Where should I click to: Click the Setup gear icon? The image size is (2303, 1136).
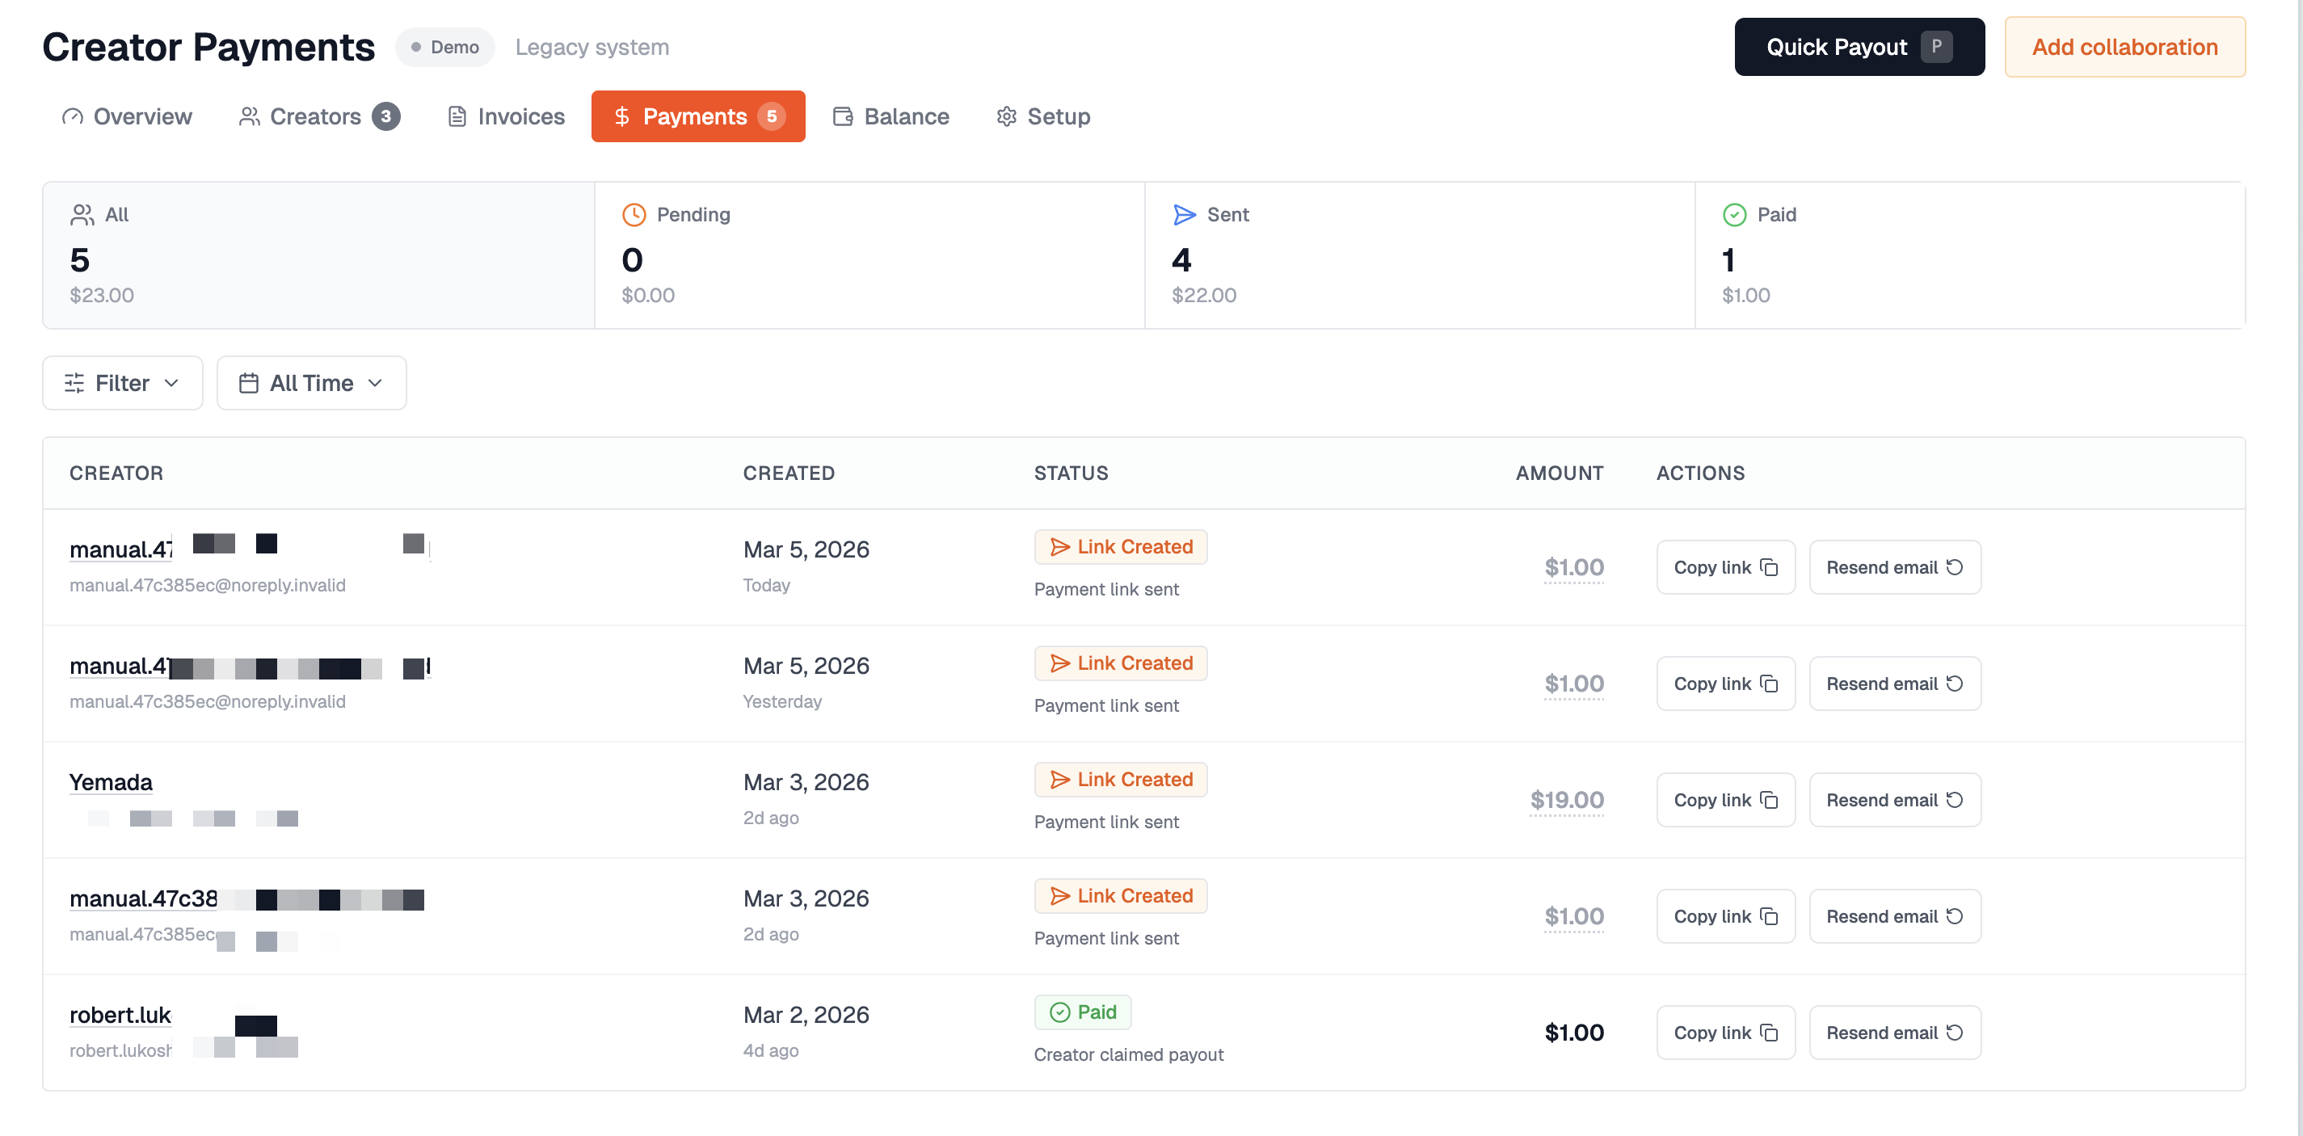pyautogui.click(x=1005, y=116)
